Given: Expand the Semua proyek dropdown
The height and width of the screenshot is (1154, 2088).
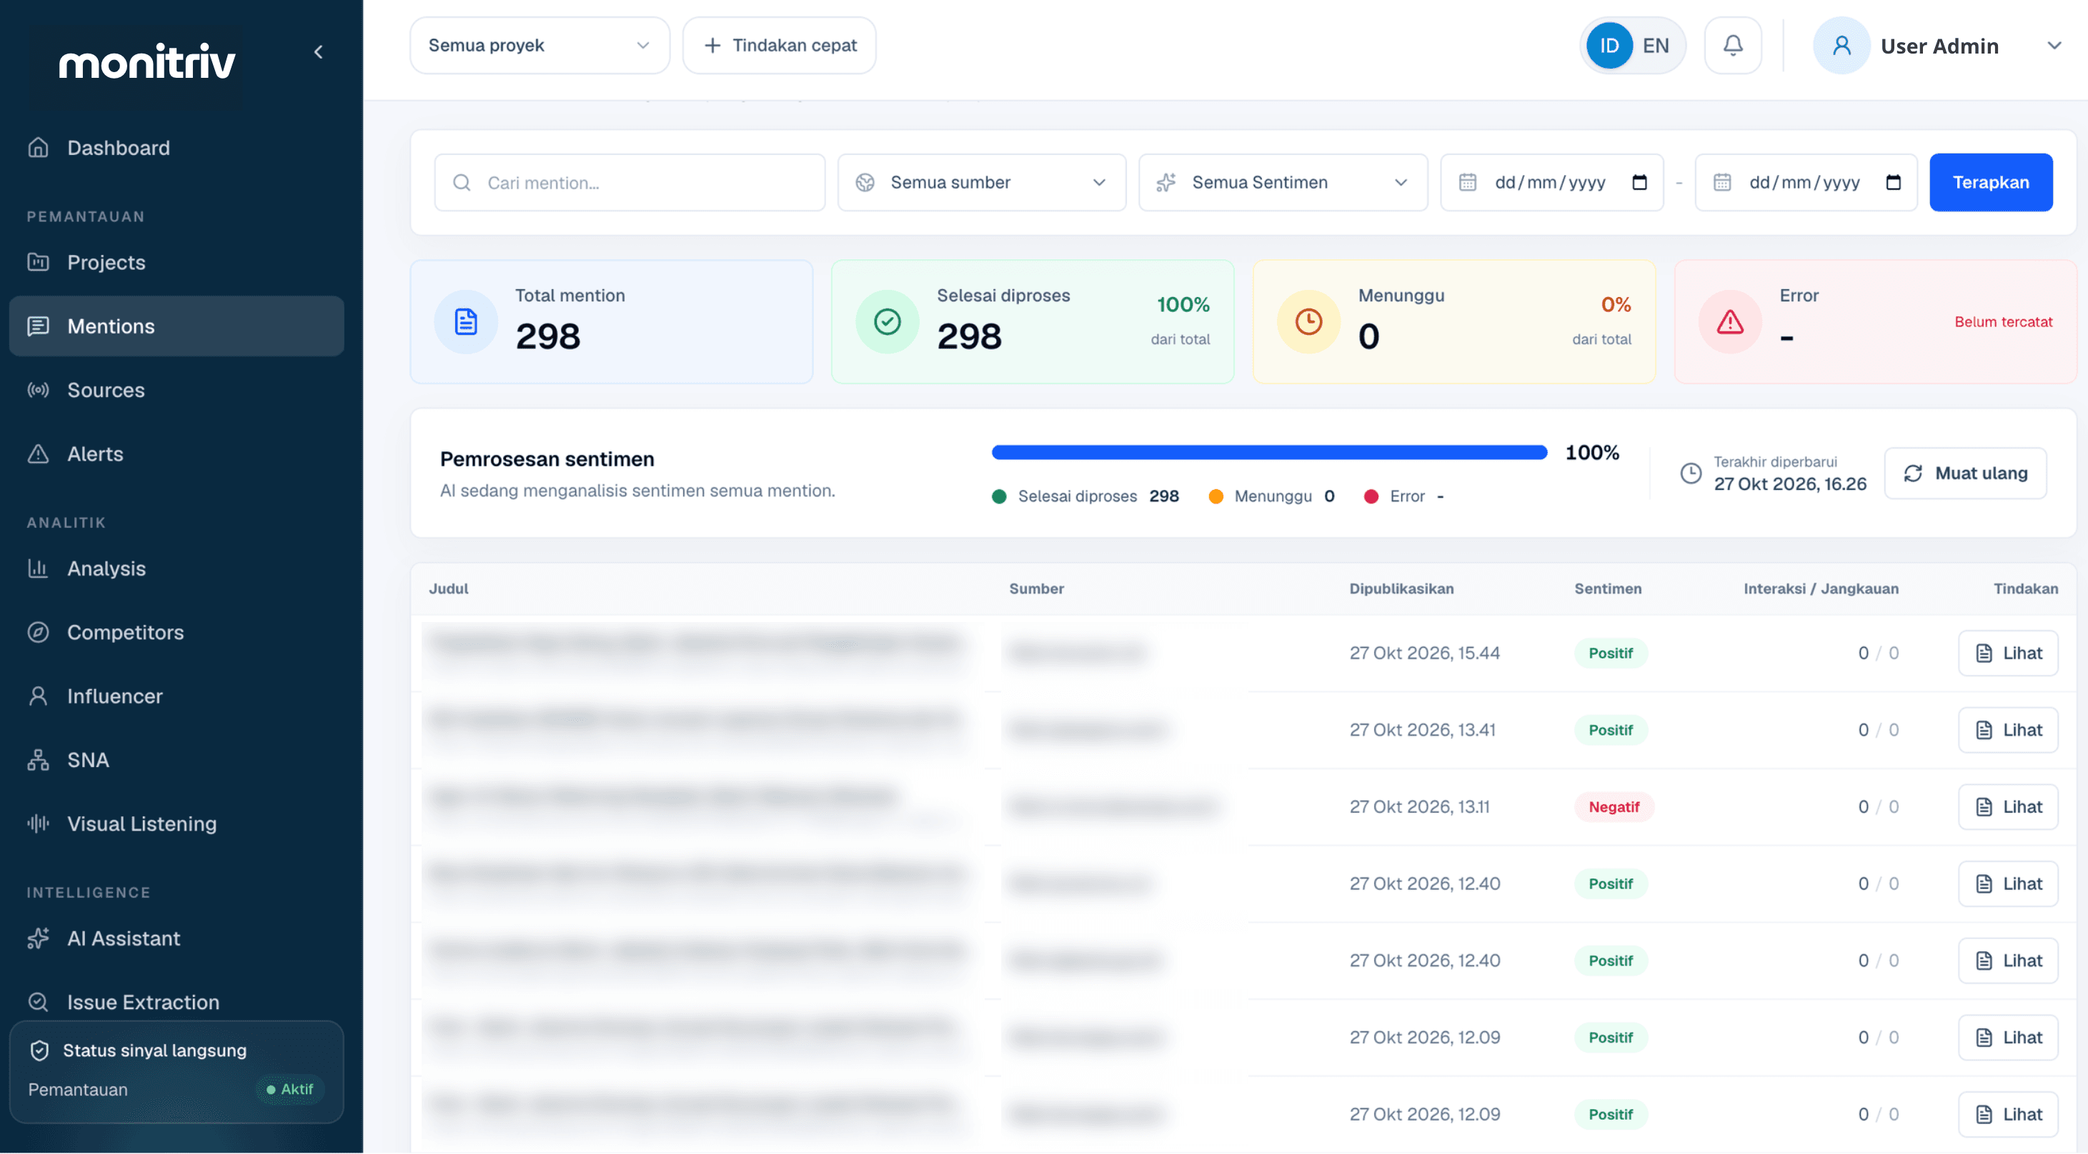Looking at the screenshot, I should (540, 46).
